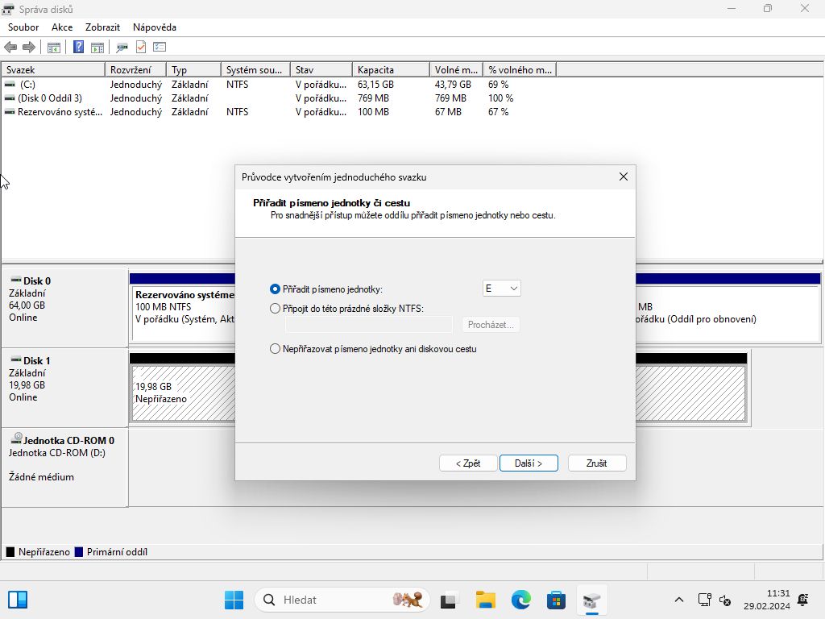Click the show/hide console tree toolbar icon
Viewport: 825px width, 619px height.
(x=54, y=48)
